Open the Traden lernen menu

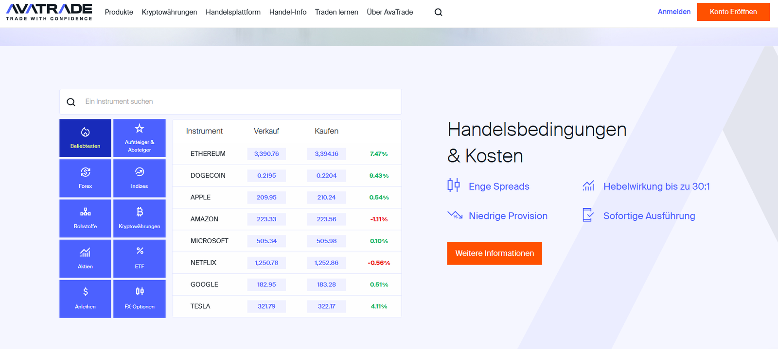coord(336,12)
